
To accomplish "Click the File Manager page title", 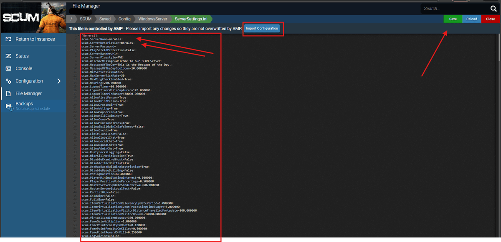I will (86, 6).
